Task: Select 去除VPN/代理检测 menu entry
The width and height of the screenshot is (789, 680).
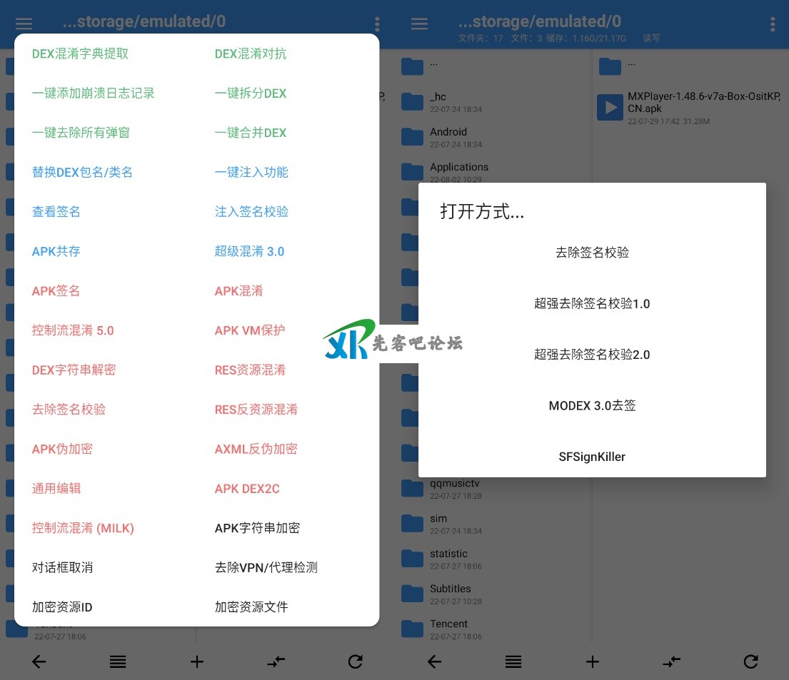Action: pyautogui.click(x=266, y=567)
